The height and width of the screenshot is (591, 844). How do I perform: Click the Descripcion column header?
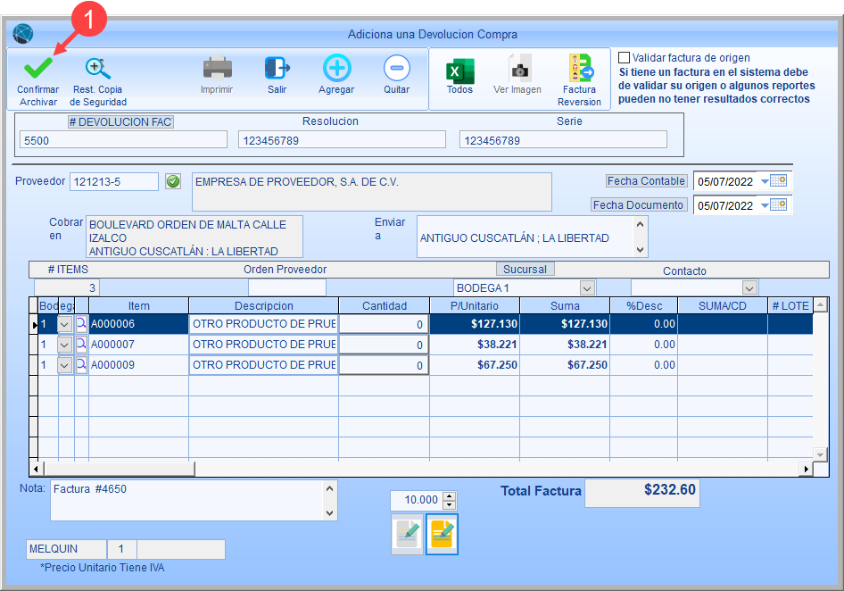click(x=264, y=305)
